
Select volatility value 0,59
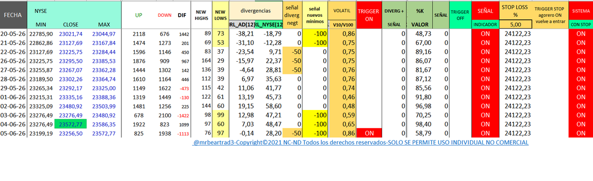tap(348, 115)
